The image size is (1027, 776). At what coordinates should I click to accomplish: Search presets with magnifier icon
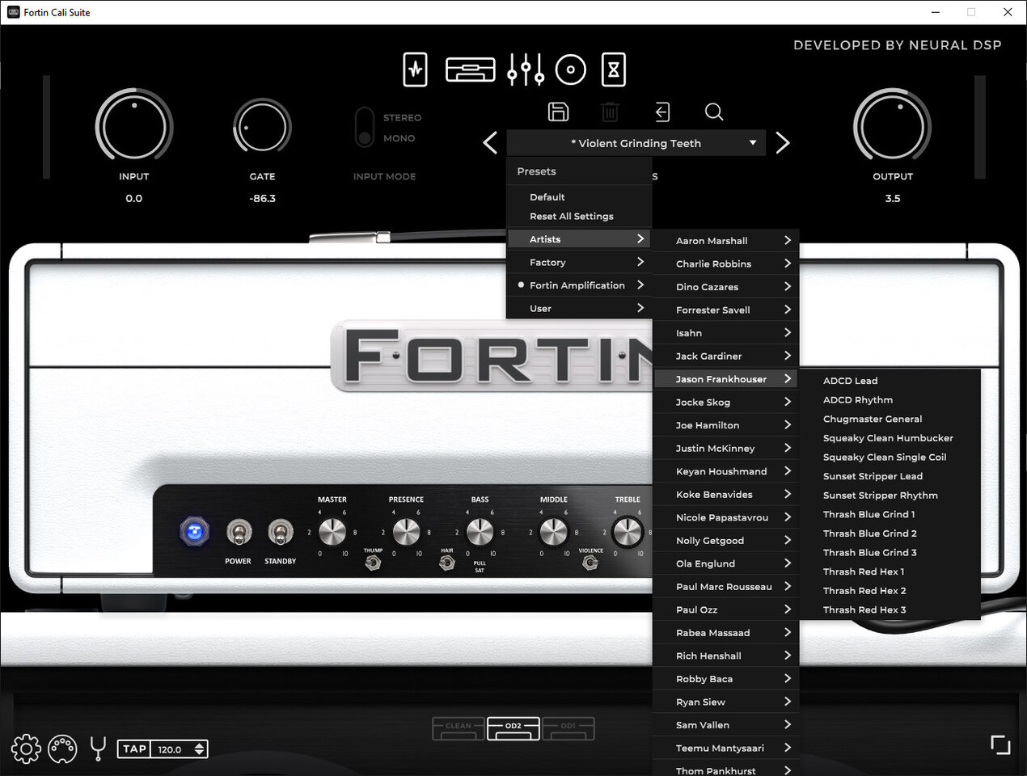tap(713, 112)
